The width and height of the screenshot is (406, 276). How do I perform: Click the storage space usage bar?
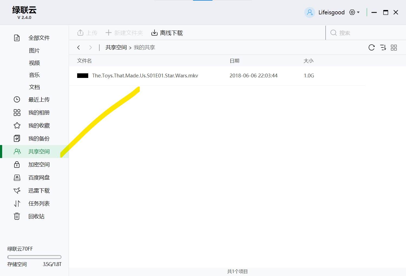pos(34,257)
